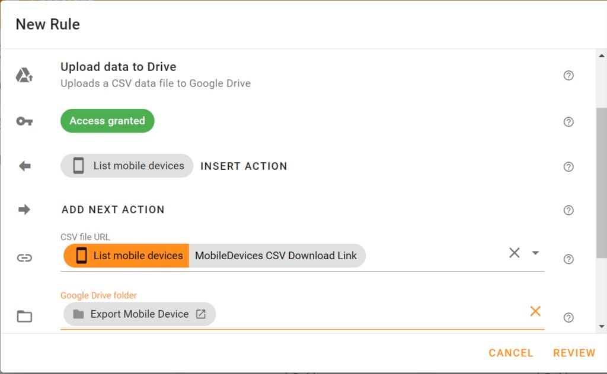Click the folder icon beside Google Drive folder
The height and width of the screenshot is (374, 607).
coord(24,317)
